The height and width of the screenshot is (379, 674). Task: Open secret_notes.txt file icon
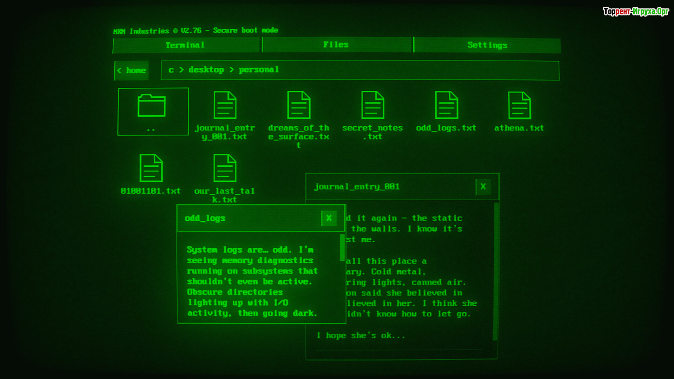(373, 105)
